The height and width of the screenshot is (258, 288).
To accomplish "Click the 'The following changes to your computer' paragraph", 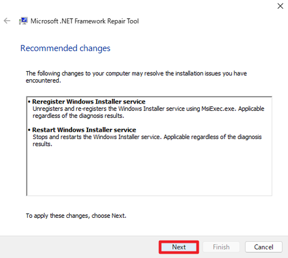I will 137,77.
